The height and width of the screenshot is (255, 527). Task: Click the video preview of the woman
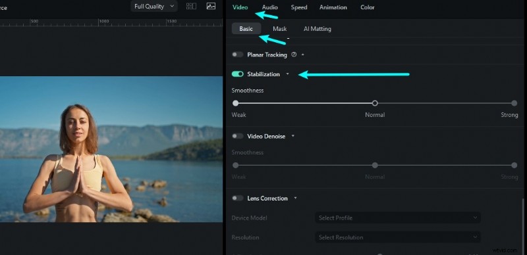(x=111, y=149)
